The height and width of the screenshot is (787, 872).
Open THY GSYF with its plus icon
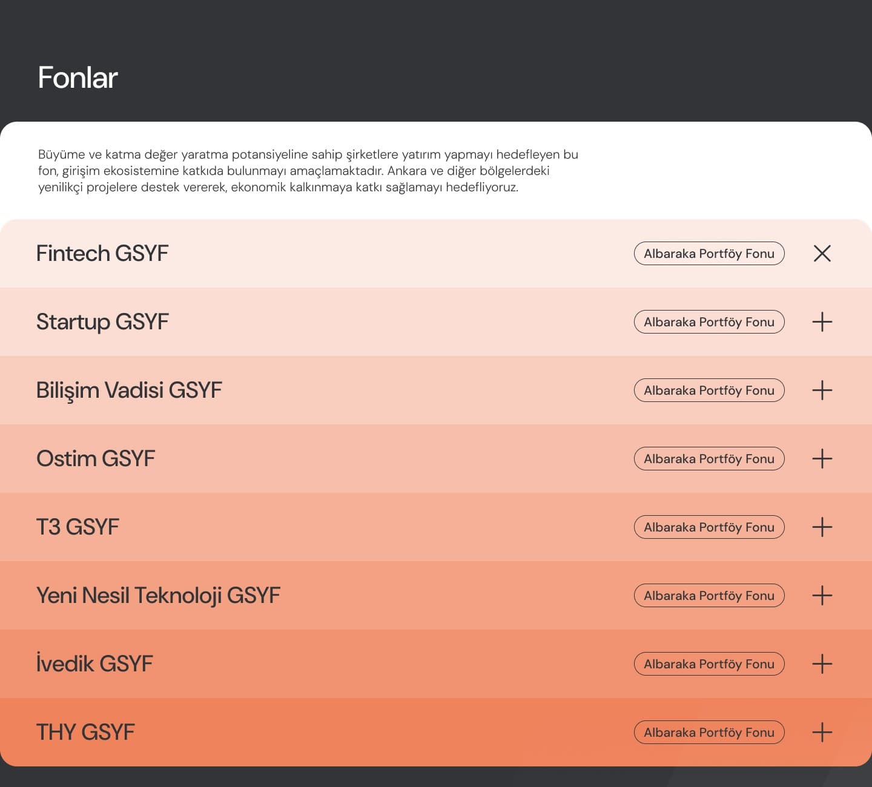tap(822, 732)
